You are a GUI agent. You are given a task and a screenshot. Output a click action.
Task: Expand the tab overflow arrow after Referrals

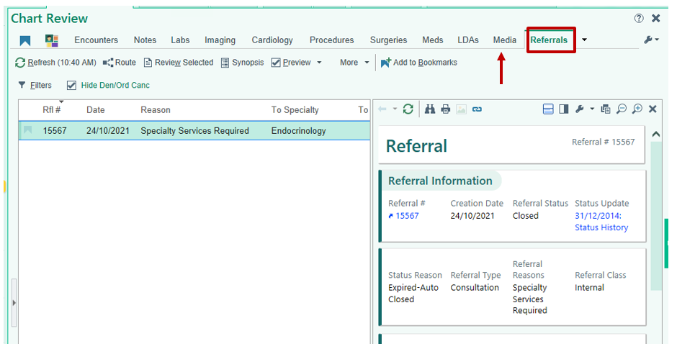(584, 40)
